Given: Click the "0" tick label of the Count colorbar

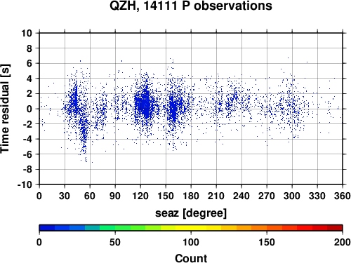Looking at the screenshot, I should [x=39, y=242].
